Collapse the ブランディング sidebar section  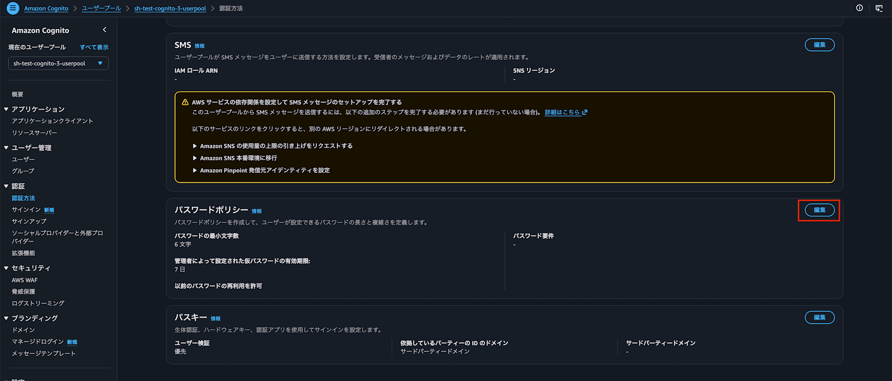[x=6, y=318]
